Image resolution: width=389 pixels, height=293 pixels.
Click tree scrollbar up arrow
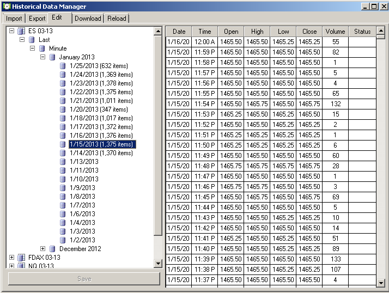point(158,31)
